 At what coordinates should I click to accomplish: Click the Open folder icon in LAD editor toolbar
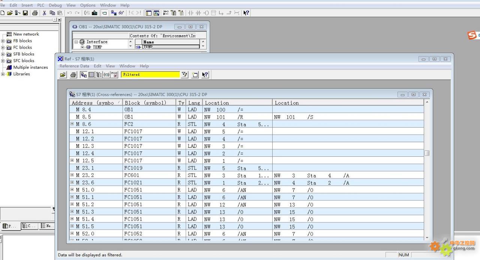pyautogui.click(x=10, y=13)
